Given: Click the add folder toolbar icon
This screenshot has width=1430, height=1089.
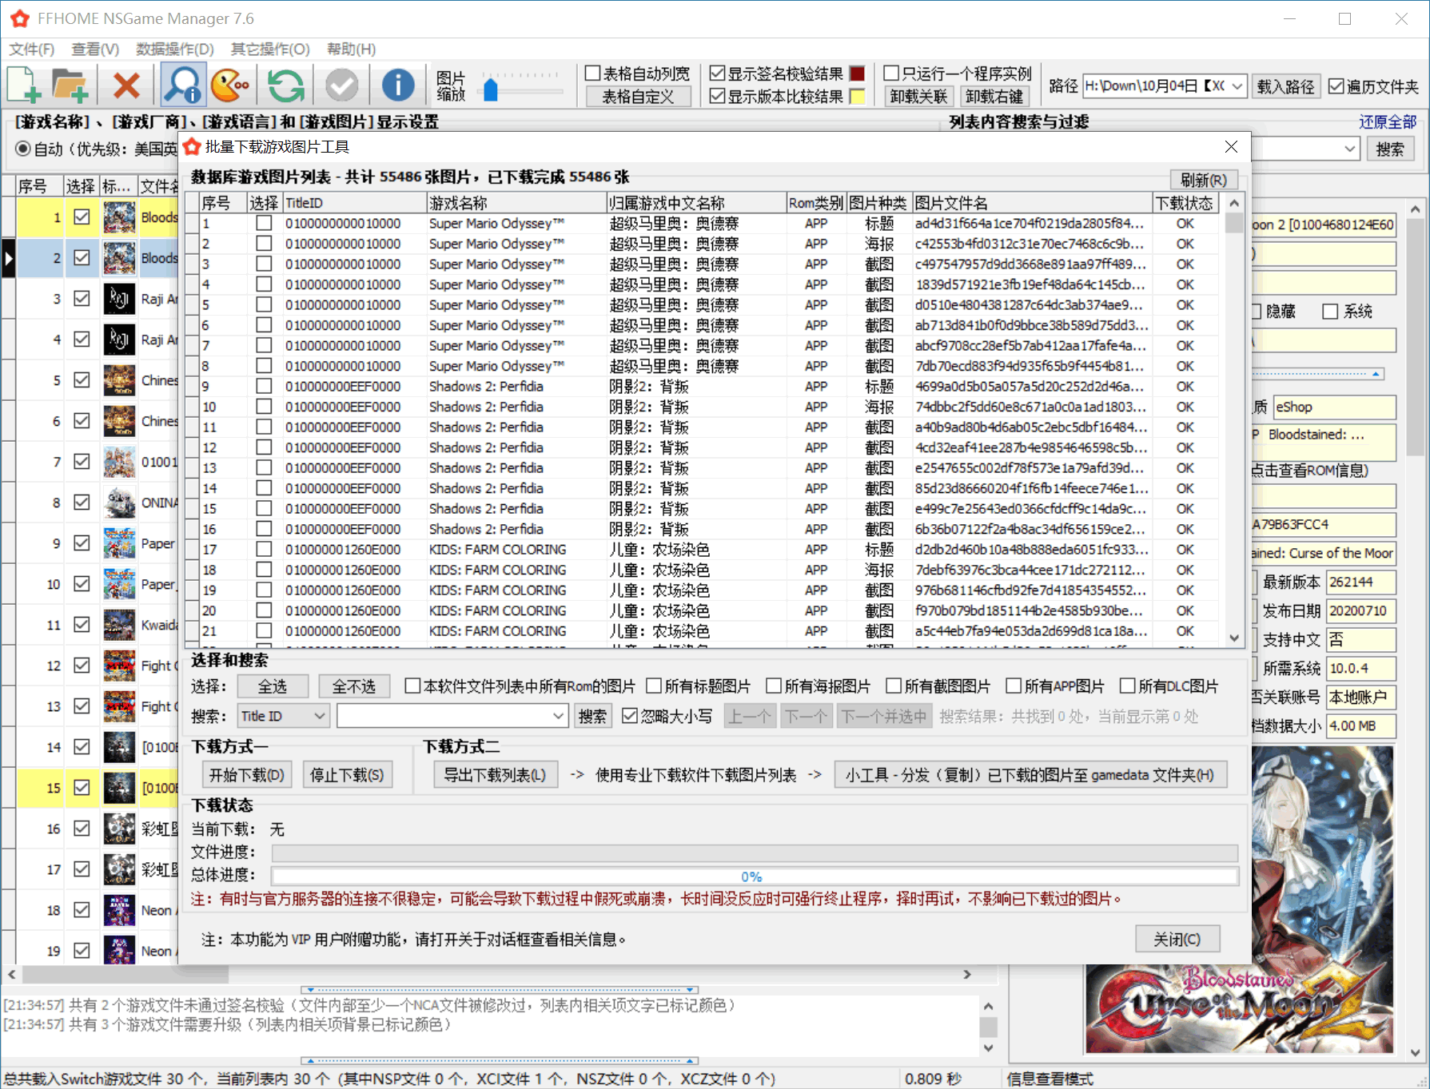Looking at the screenshot, I should coord(70,85).
